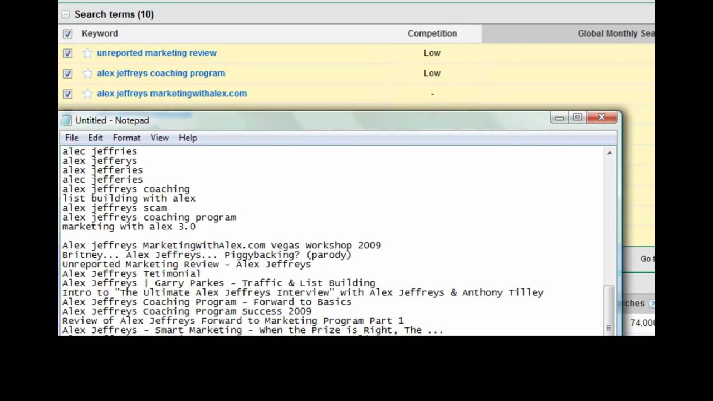Click the Notepad scrollbar up arrow
The width and height of the screenshot is (713, 401).
click(x=609, y=153)
